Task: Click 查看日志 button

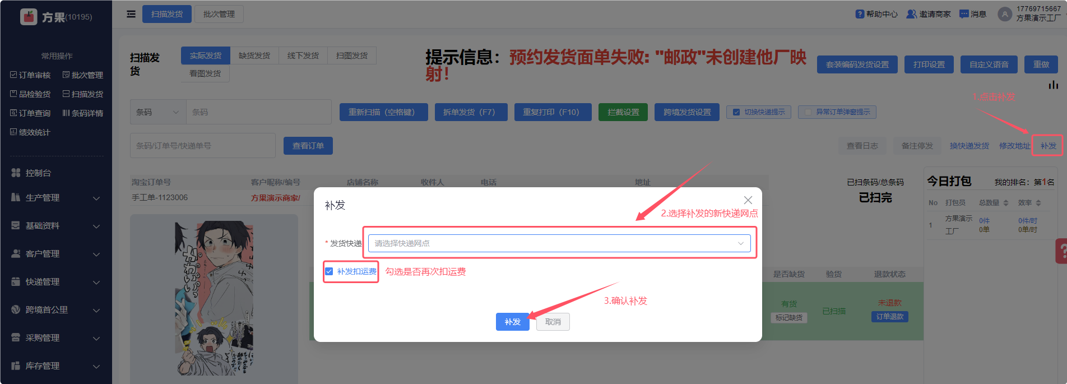Action: (862, 146)
